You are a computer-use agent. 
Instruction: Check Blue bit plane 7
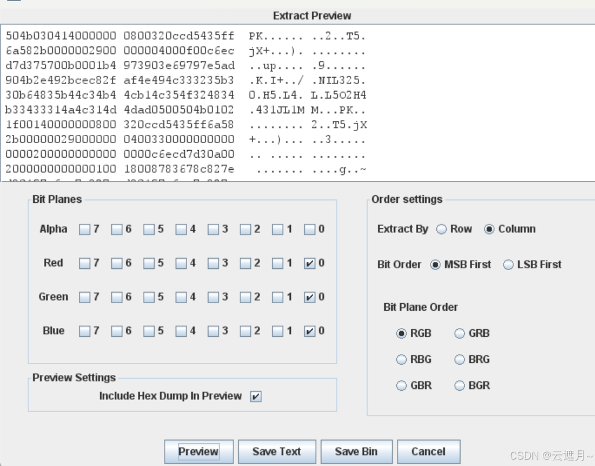click(x=84, y=331)
